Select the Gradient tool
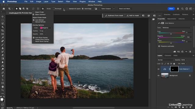 click(2, 58)
